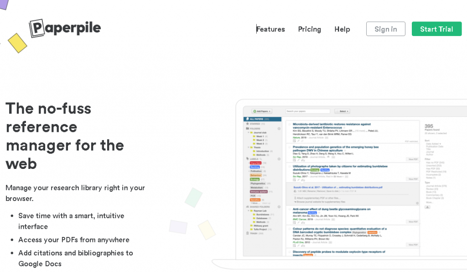
Task: Open the Select dropdown in app preview
Action: [342, 111]
